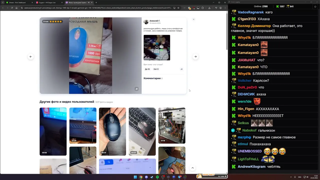This screenshot has height=180, width=320.
Task: Close the VK Видео Live tab
Action: (x=62, y=2)
